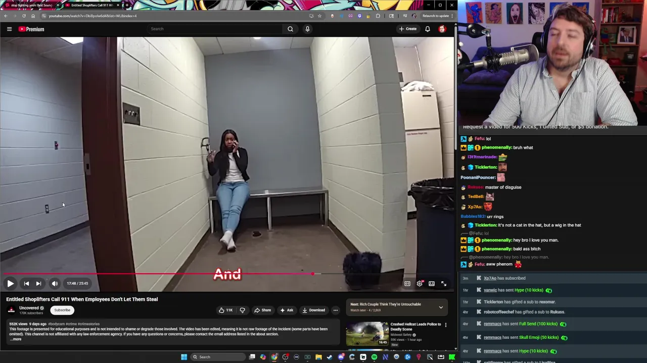Open a new browser tab

point(126,5)
